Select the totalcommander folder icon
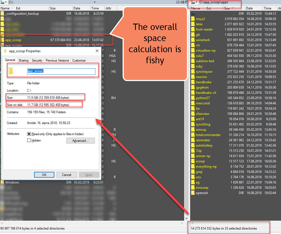The width and height of the screenshot is (281, 234). click(193, 135)
